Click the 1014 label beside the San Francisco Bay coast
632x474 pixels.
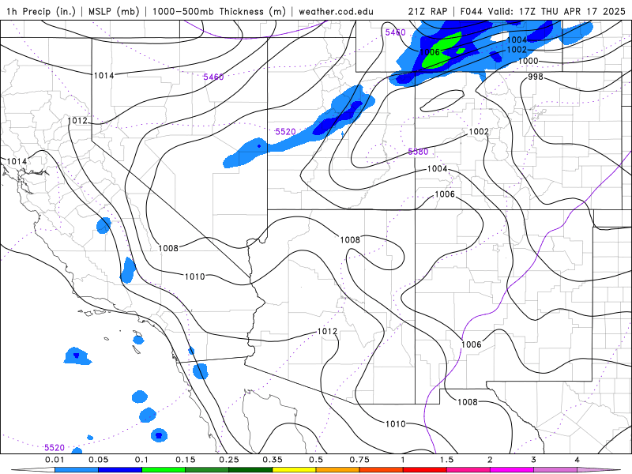point(17,161)
